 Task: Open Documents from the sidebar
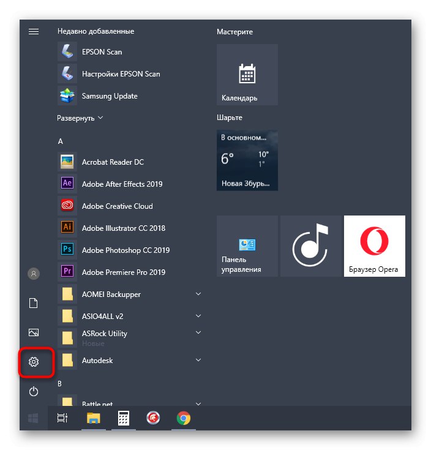34,303
